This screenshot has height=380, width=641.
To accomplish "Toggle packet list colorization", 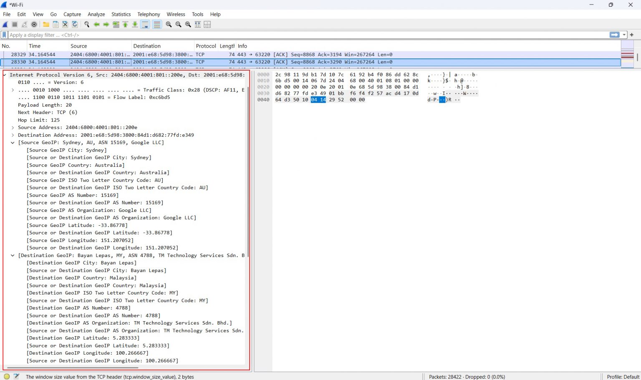I will [x=156, y=24].
